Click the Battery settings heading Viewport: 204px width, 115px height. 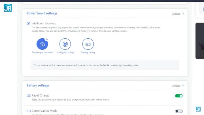tap(38, 85)
